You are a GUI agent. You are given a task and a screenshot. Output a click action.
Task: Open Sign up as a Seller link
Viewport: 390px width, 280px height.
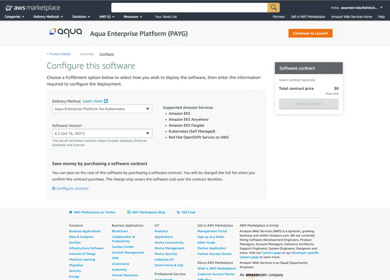click(211, 237)
